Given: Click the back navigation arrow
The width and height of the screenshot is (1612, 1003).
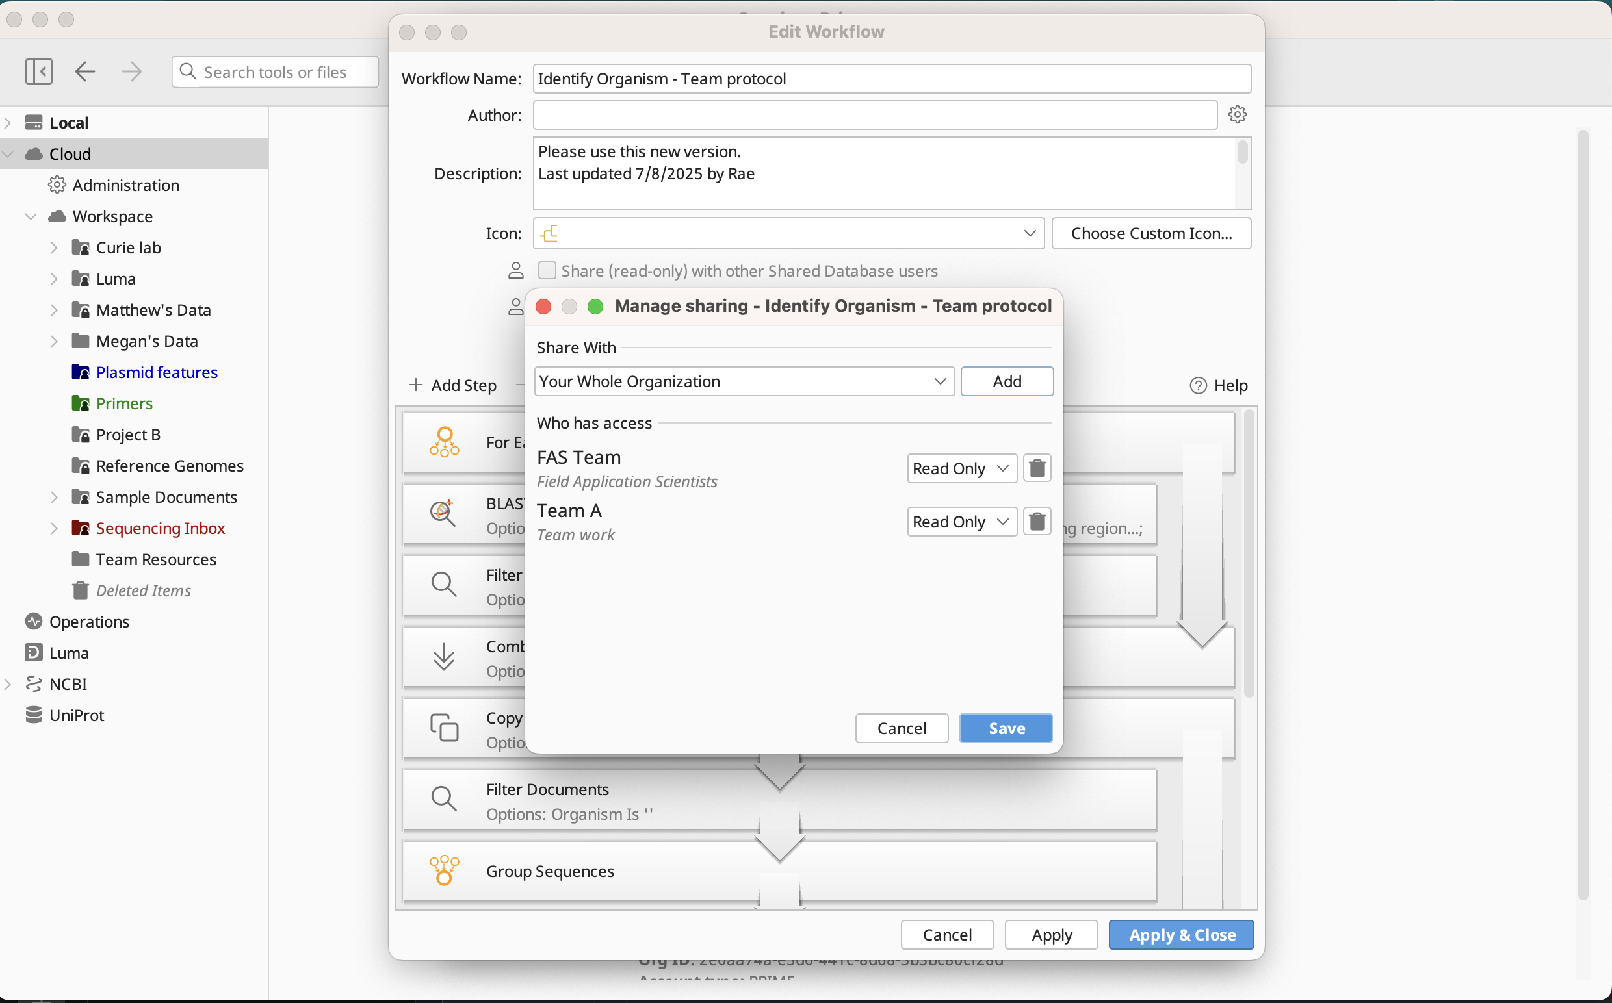Looking at the screenshot, I should pos(85,71).
